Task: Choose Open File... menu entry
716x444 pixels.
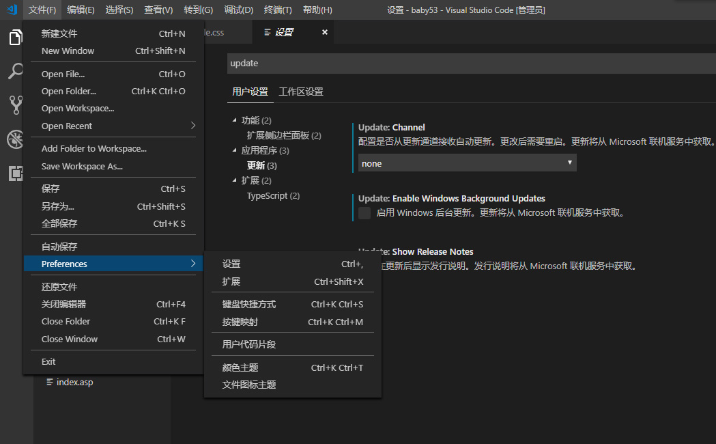Action: click(113, 74)
